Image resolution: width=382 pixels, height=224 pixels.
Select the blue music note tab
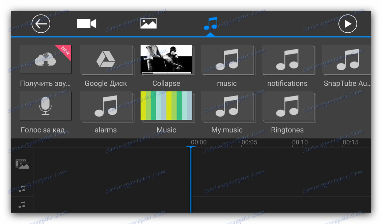click(211, 23)
